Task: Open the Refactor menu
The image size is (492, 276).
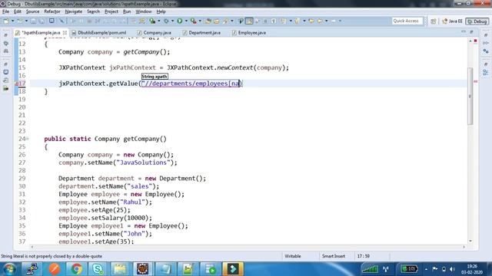Action: pos(52,11)
